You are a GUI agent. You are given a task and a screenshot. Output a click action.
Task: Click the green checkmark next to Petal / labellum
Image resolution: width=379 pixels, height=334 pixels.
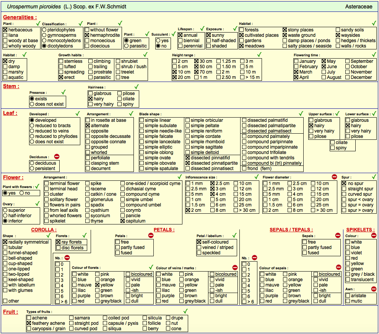234,235
